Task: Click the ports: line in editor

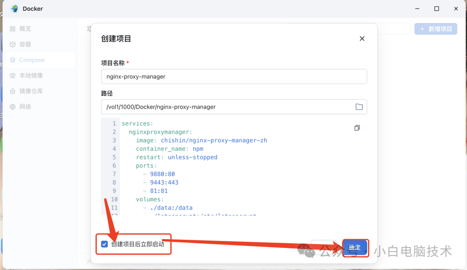Action: tap(146, 166)
